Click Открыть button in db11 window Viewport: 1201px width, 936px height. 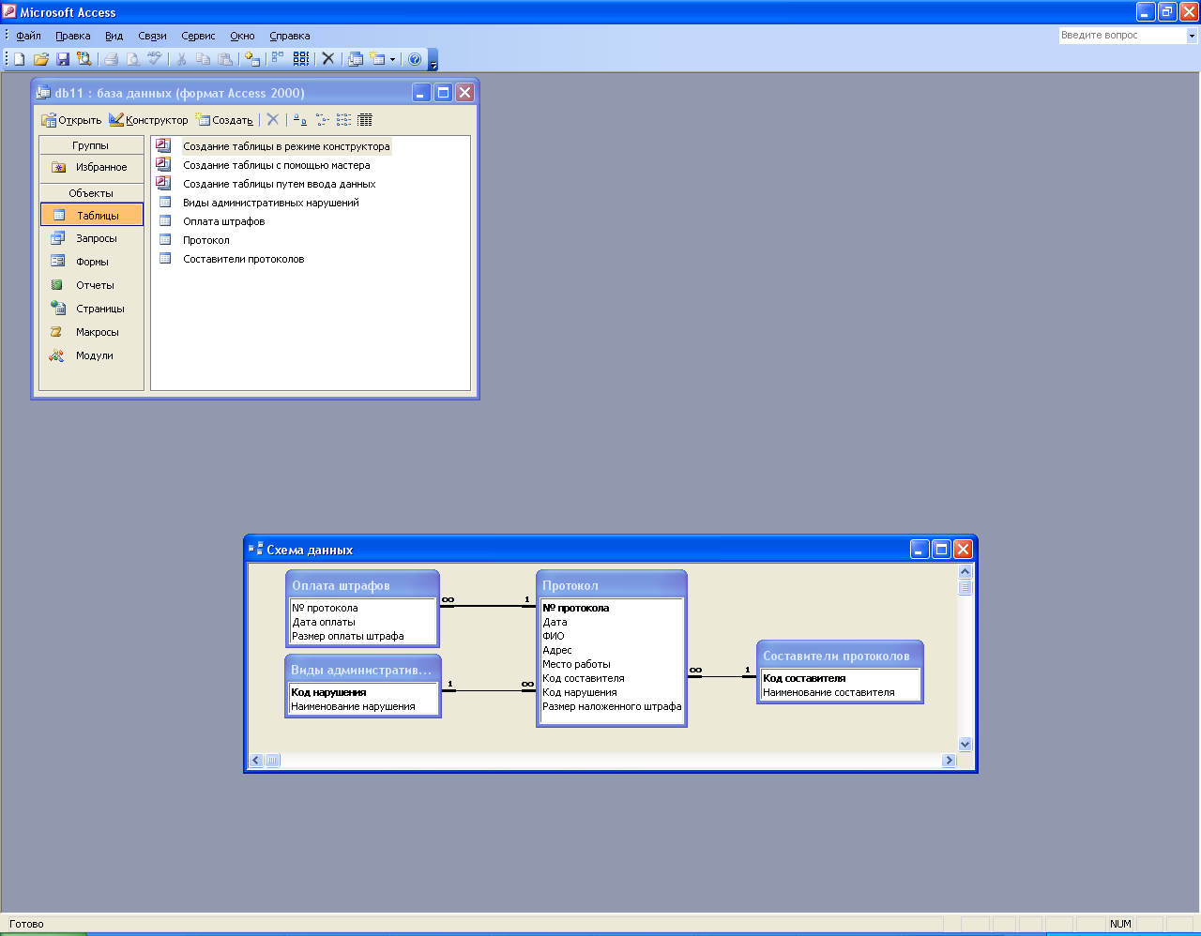(71, 120)
